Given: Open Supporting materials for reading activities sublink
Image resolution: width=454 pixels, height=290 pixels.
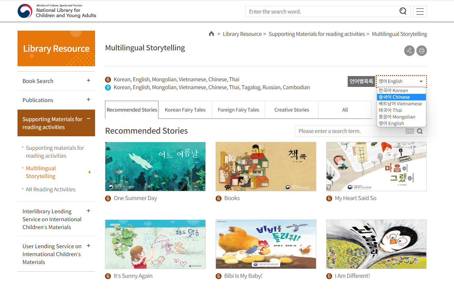Looking at the screenshot, I should pyautogui.click(x=55, y=152).
